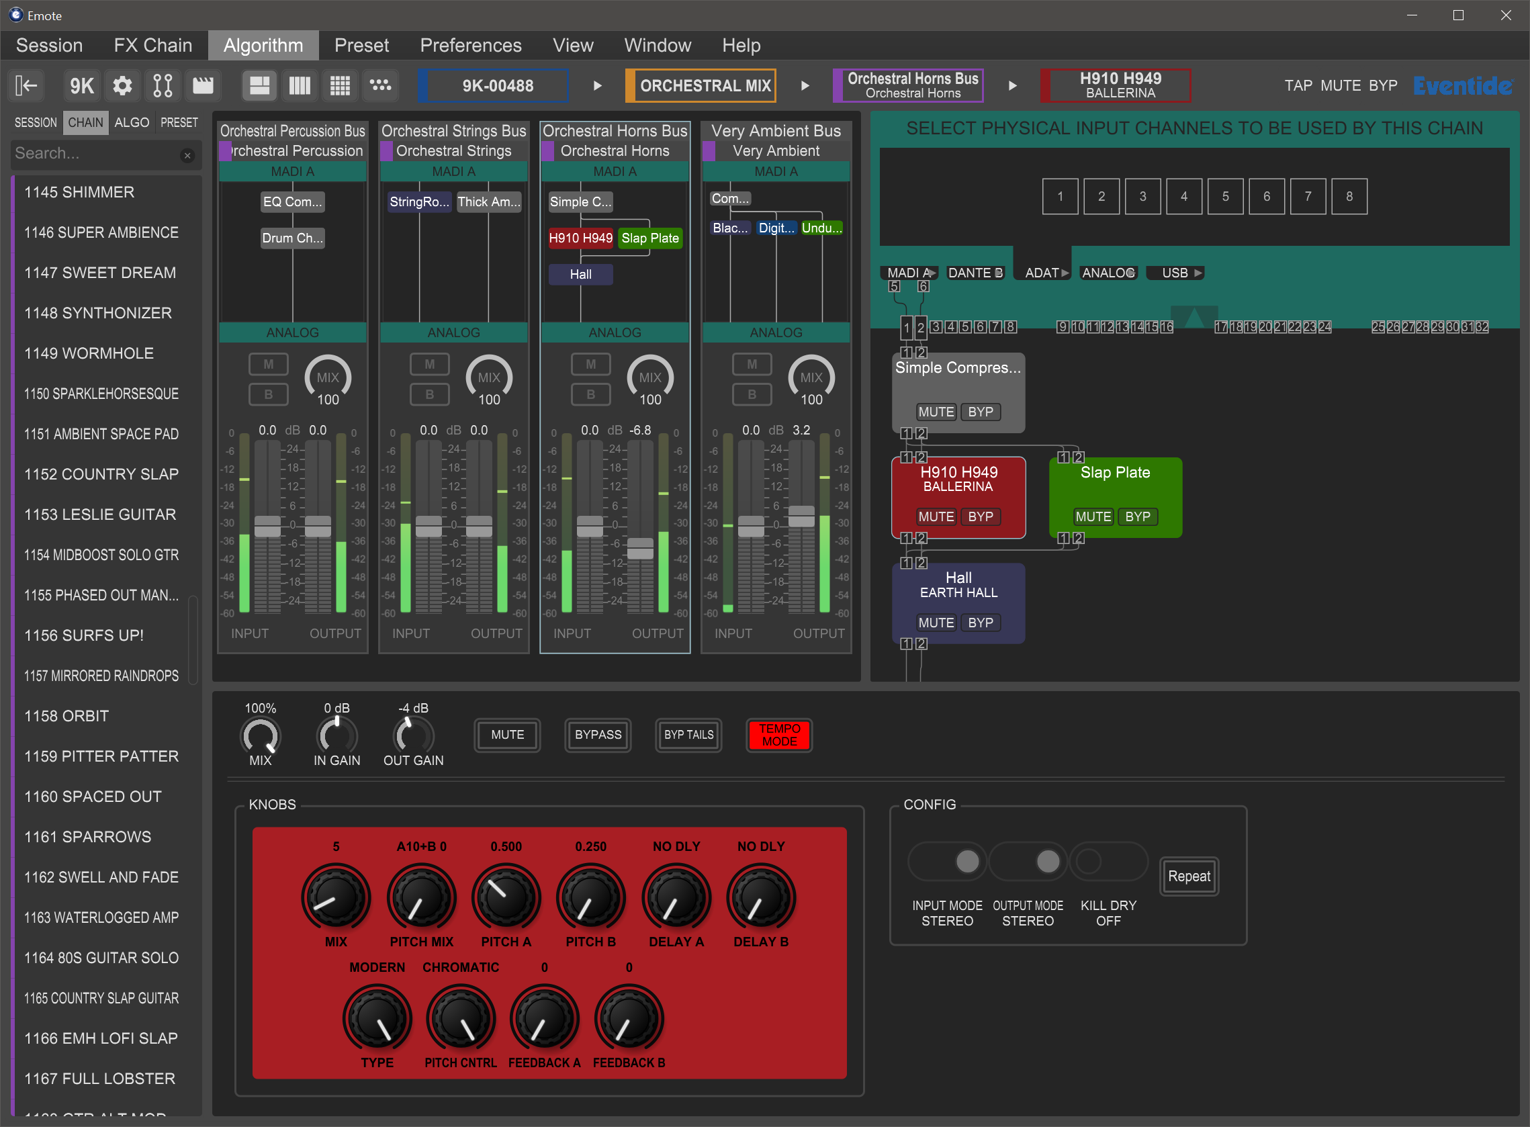Clear the search field with the X icon
This screenshot has width=1530, height=1127.
pyautogui.click(x=187, y=156)
